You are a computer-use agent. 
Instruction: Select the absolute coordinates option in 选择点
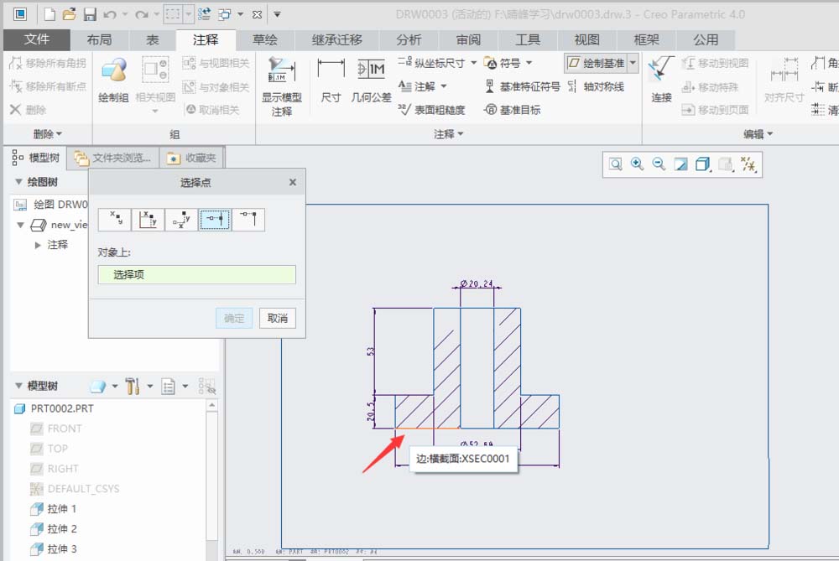[x=149, y=219]
